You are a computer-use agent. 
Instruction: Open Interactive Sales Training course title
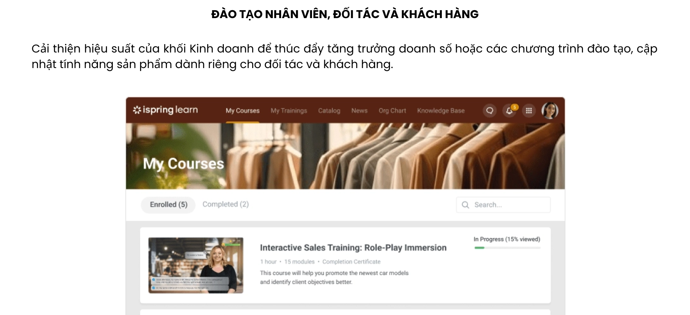(x=353, y=248)
